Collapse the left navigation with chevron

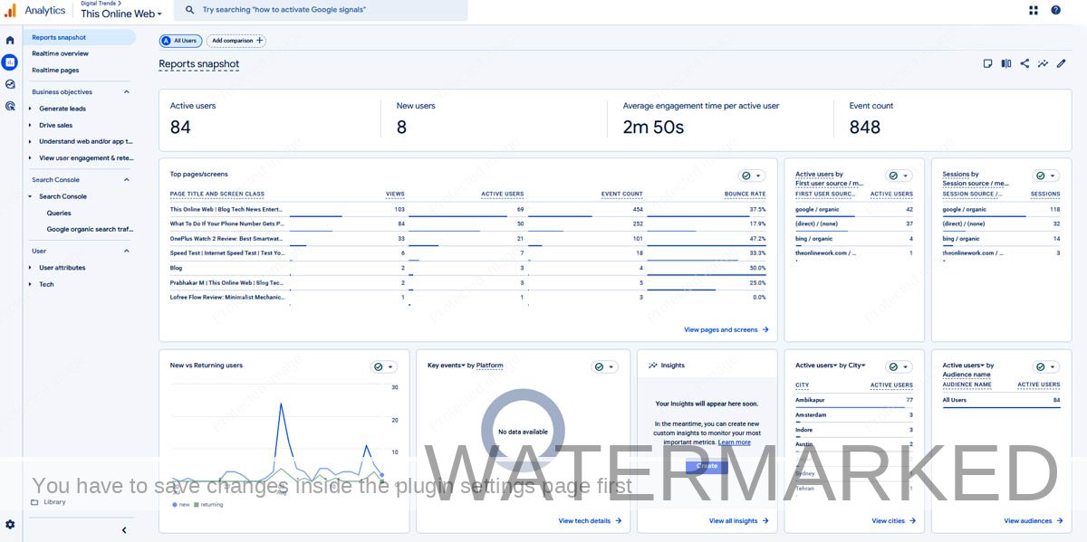pyautogui.click(x=124, y=530)
